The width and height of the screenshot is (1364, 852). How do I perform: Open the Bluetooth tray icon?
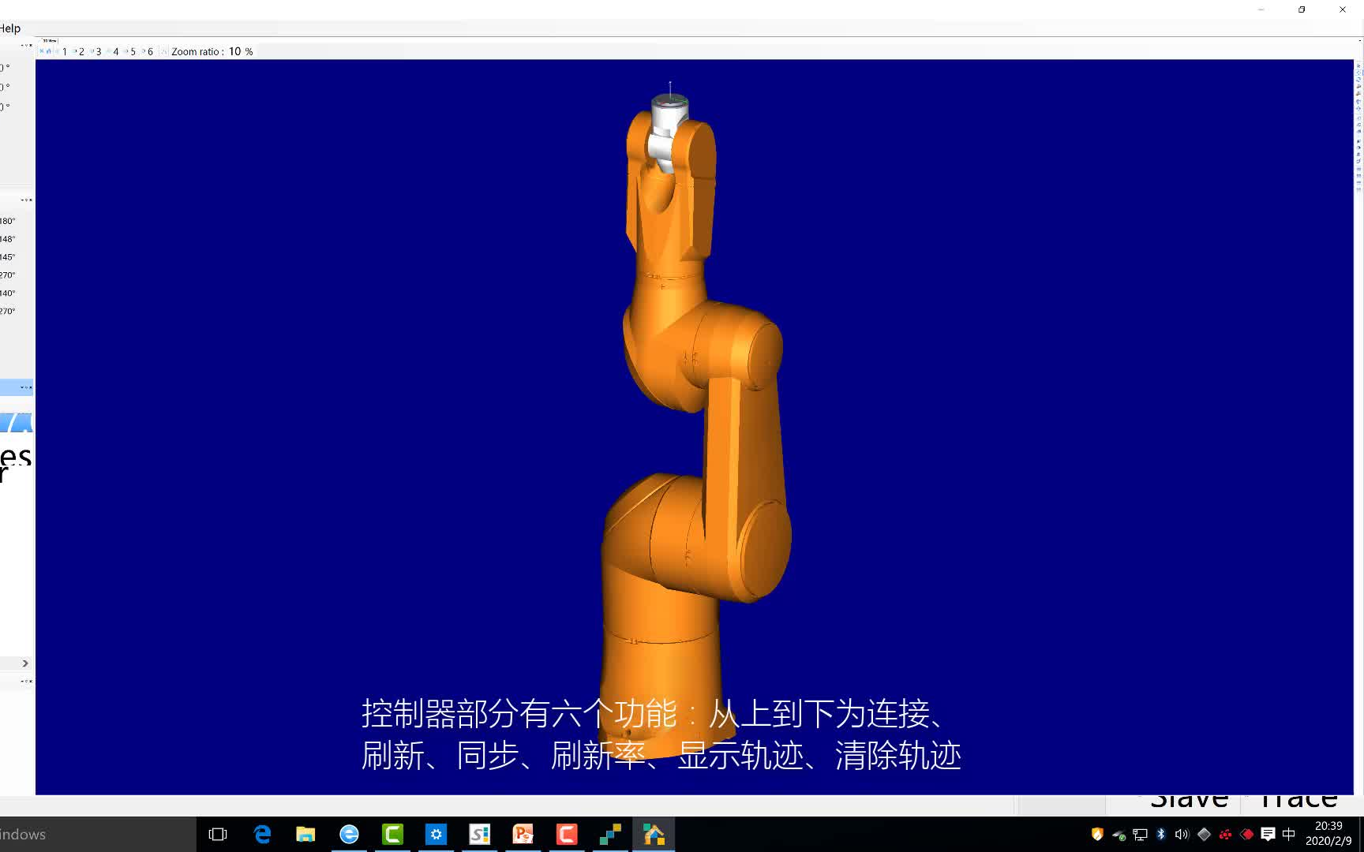click(x=1161, y=834)
